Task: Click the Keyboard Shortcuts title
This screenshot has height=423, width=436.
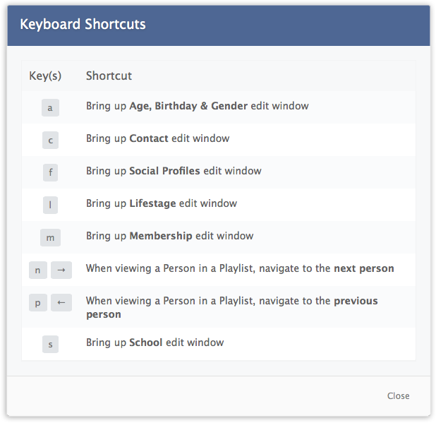Action: 83,25
